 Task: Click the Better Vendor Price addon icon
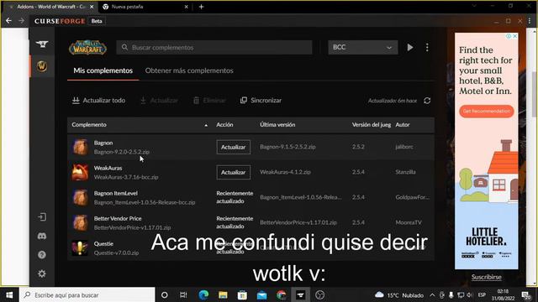(80, 223)
